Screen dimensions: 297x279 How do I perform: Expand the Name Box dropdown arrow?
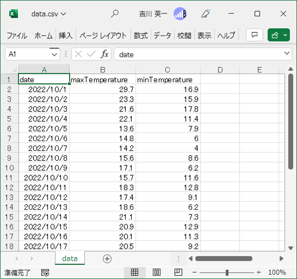55,55
